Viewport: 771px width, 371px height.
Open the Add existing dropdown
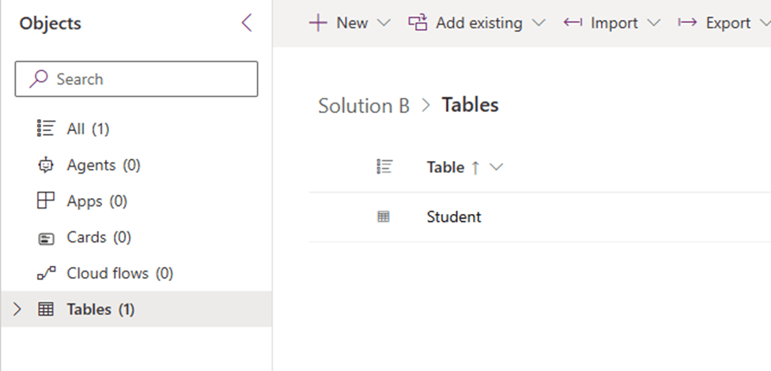click(539, 23)
